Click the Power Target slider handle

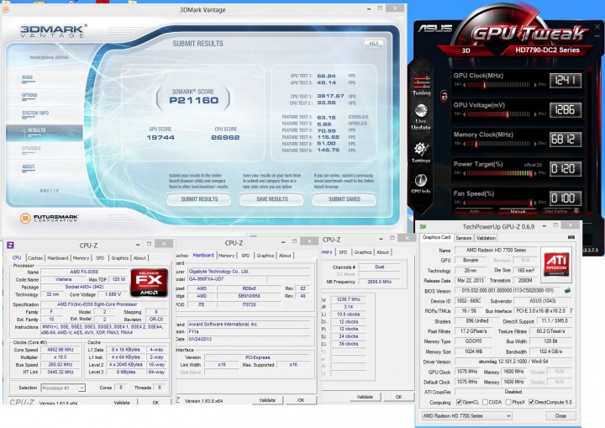[531, 173]
